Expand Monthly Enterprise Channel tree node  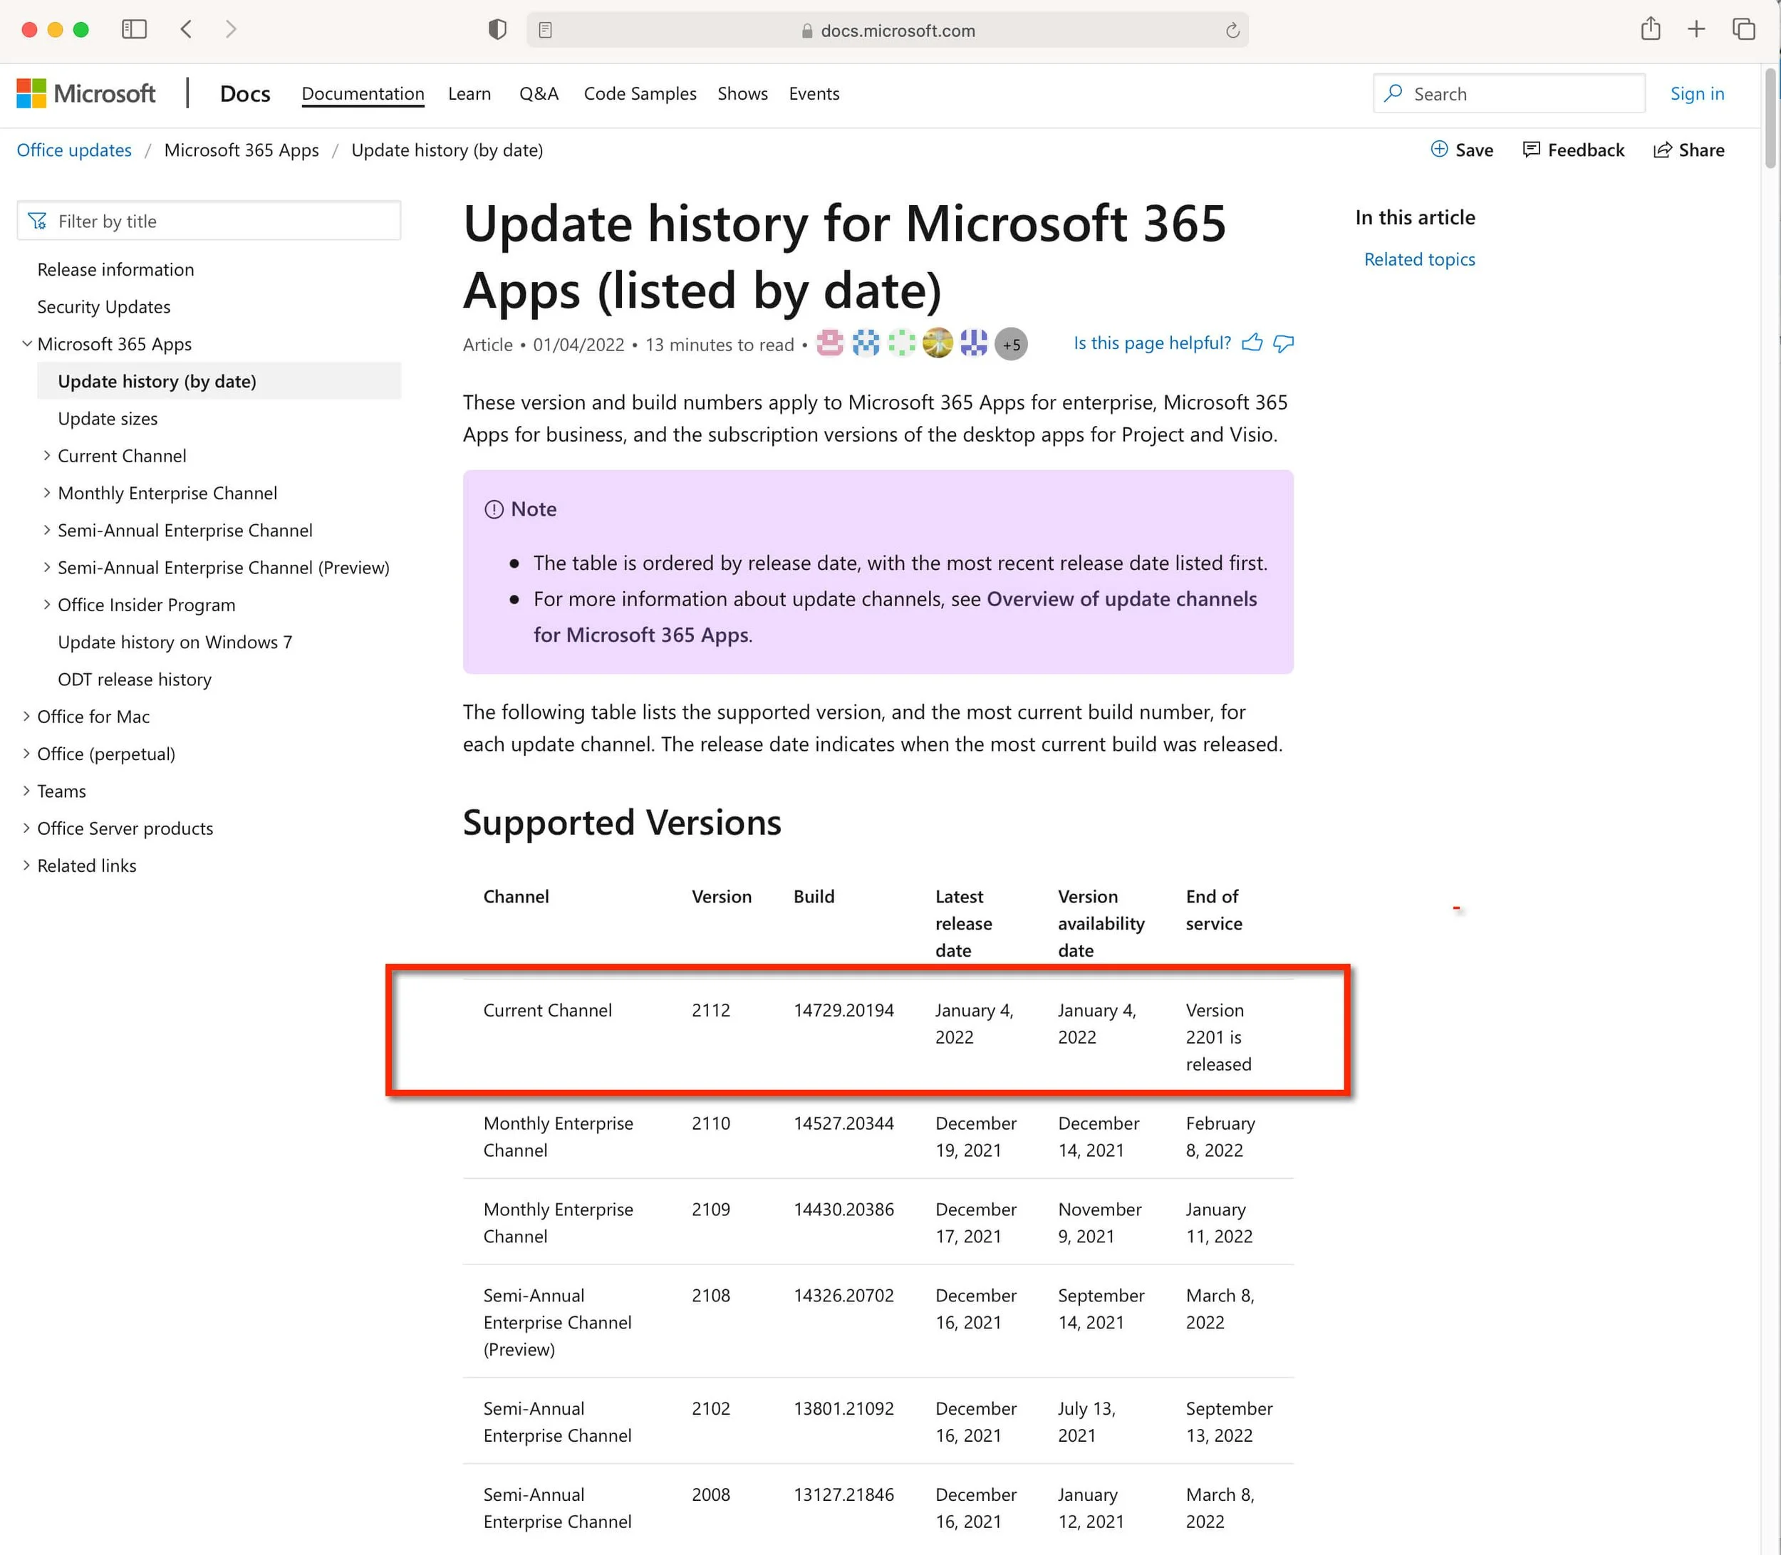click(x=47, y=493)
